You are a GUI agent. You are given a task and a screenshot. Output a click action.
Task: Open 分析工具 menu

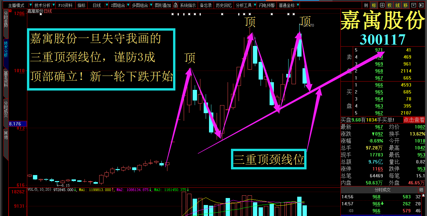[244, 5]
